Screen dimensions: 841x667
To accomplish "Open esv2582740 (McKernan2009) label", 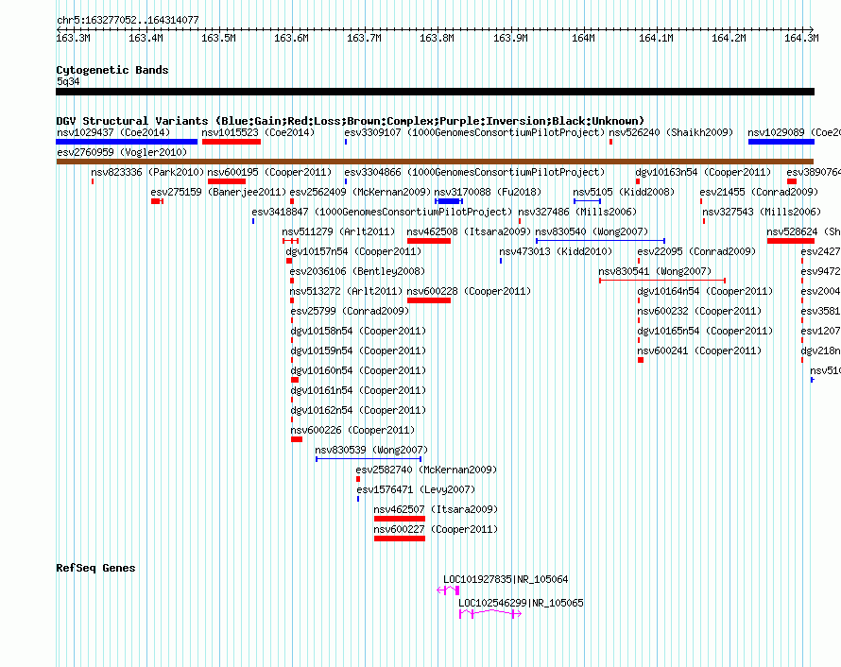I will [x=426, y=470].
